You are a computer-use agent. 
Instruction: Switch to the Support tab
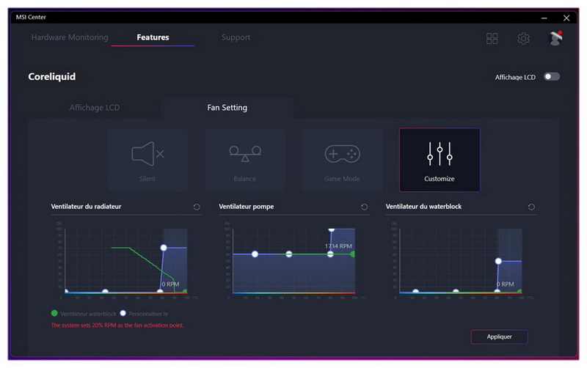236,37
